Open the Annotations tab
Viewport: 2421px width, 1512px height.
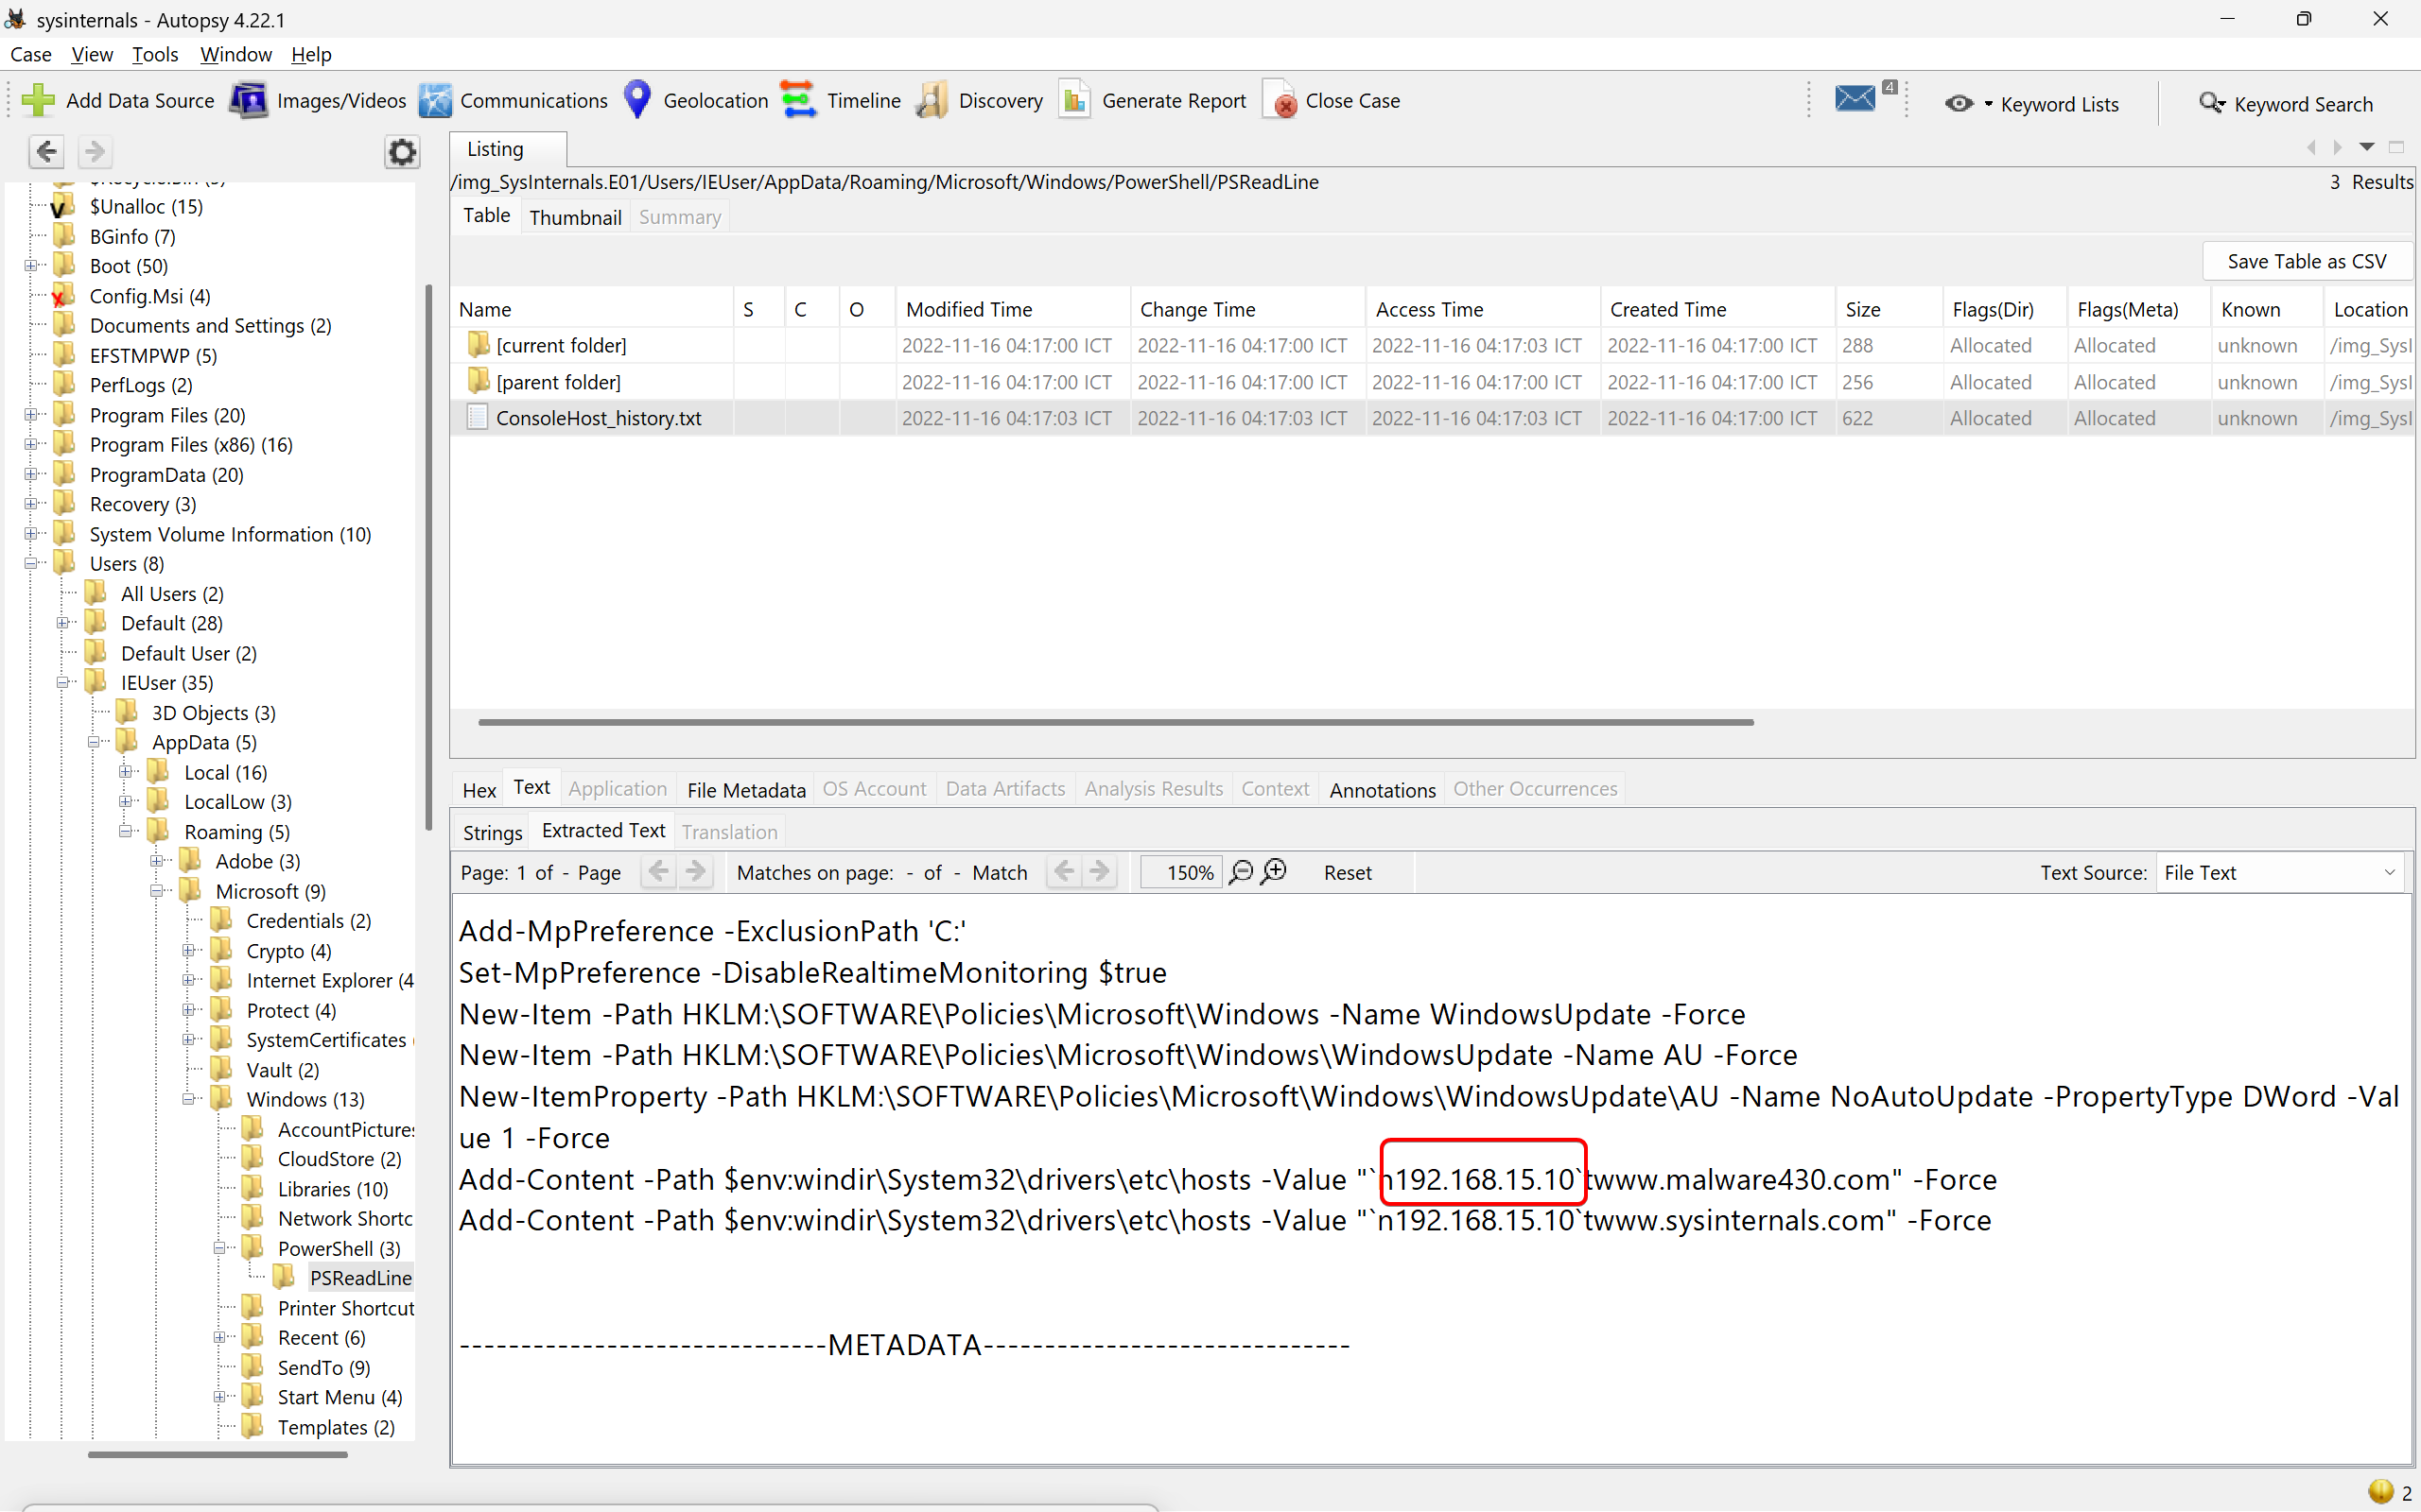[x=1383, y=789]
